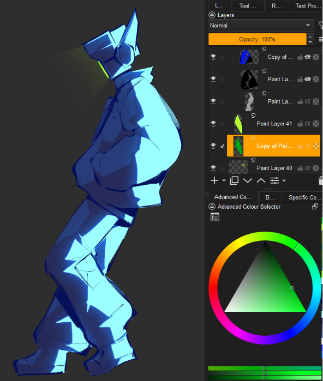Open the dropdown arrow next to layer properties

click(284, 181)
